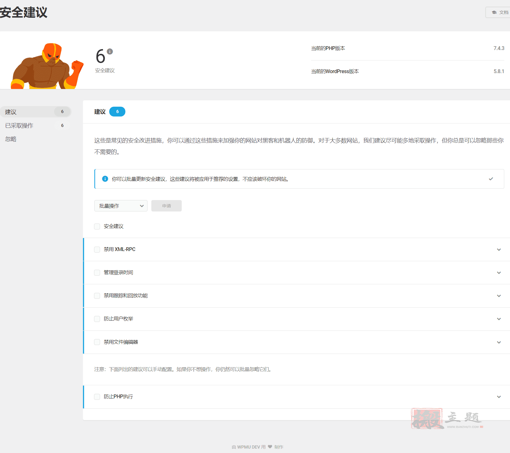
Task: Open the 批量操作 dropdown
Action: [121, 206]
